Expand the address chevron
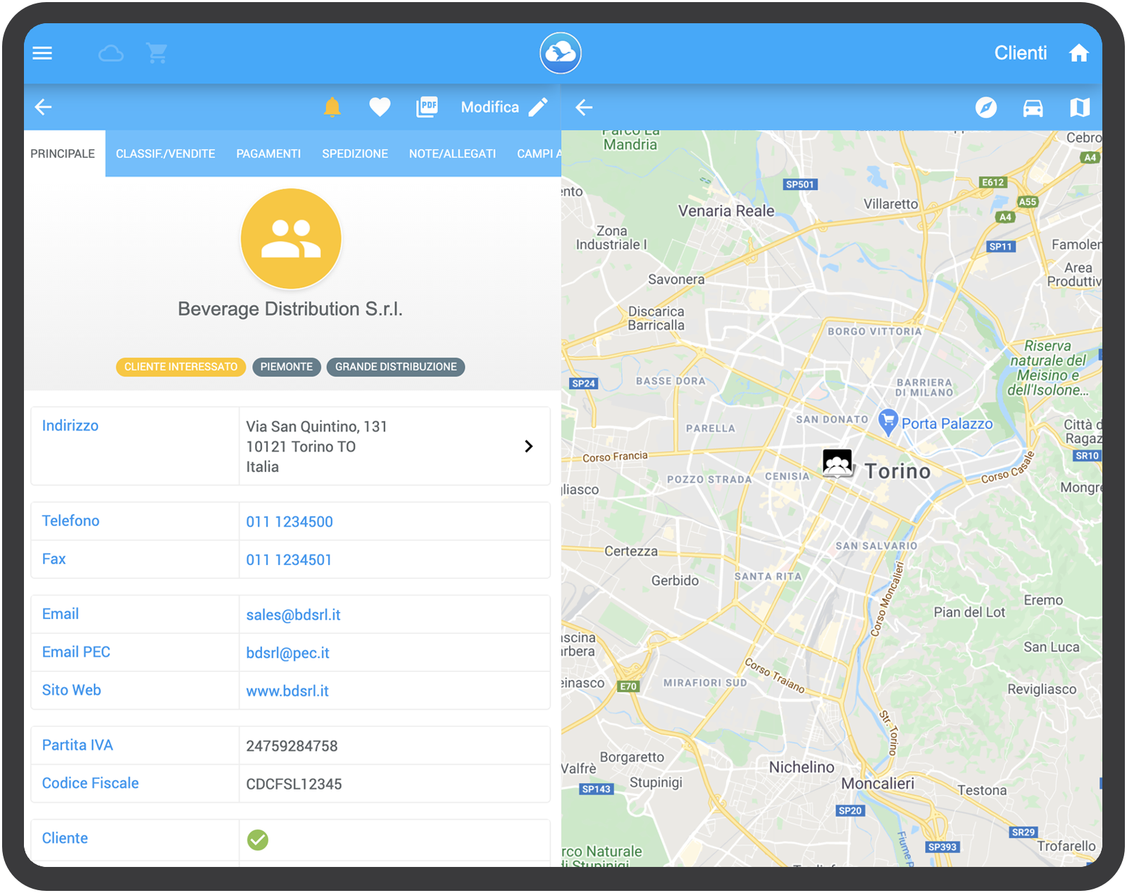Image resolution: width=1127 pixels, height=893 pixels. tap(529, 446)
